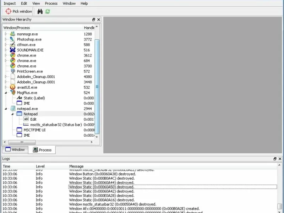Select log entry Window Static (0x00060A50) destroyed

(x=173, y=187)
